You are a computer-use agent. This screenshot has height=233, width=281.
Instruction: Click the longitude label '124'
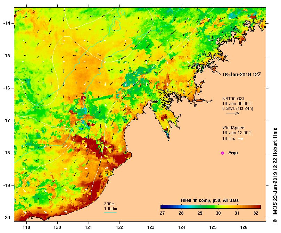[182, 227]
